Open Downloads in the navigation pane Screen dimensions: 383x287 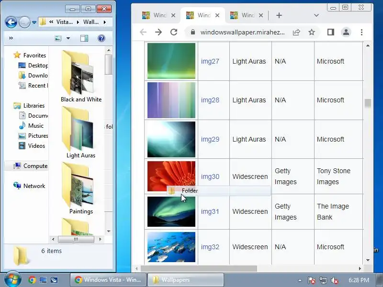click(33, 76)
